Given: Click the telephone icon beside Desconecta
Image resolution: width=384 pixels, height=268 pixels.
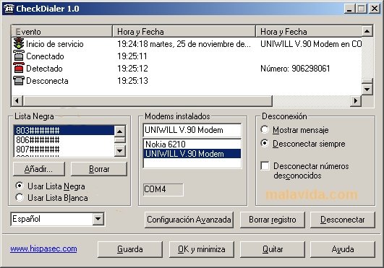Looking at the screenshot, I should coord(19,80).
